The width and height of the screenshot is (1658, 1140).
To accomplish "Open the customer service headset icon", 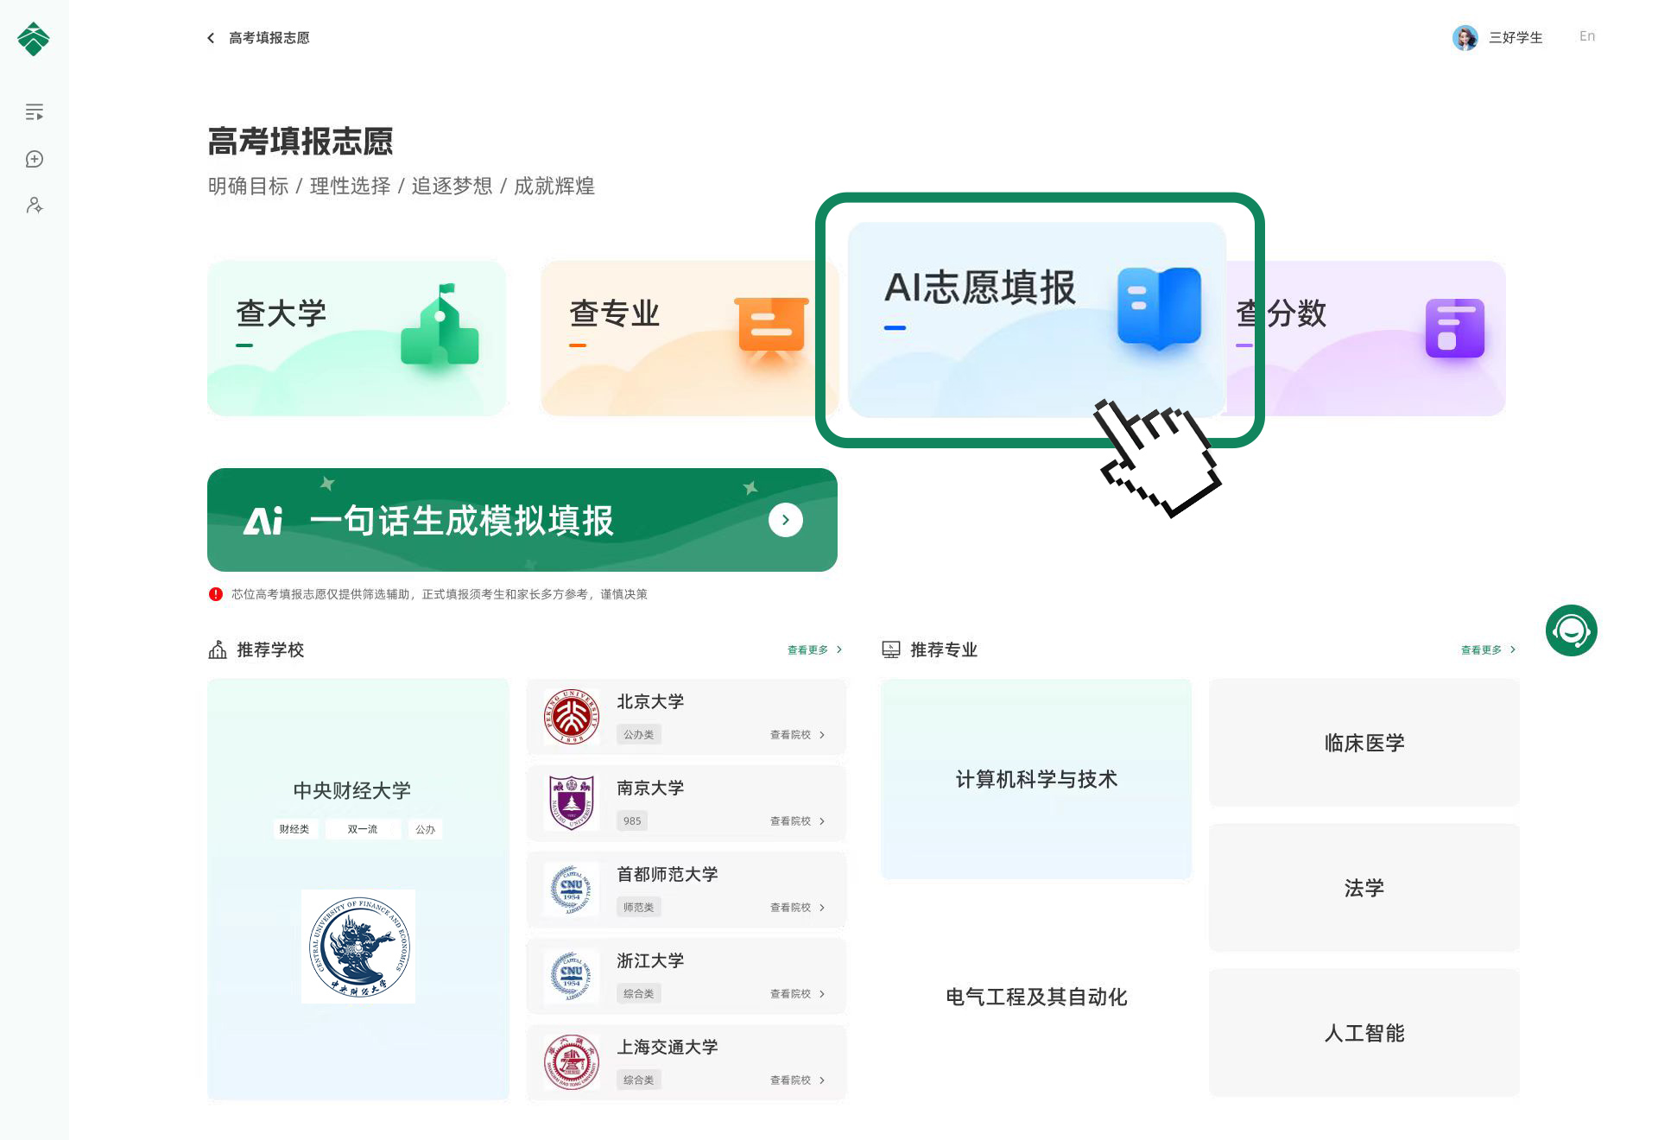I will (1571, 630).
